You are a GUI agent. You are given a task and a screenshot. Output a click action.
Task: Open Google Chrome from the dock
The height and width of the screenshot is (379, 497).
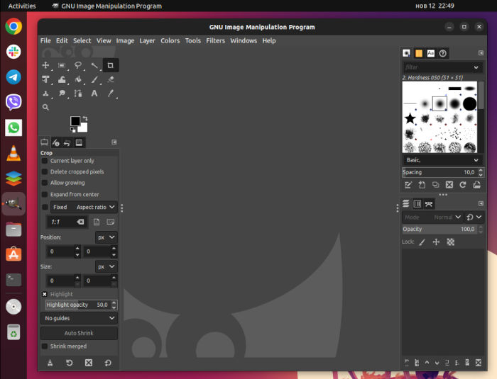click(x=13, y=26)
